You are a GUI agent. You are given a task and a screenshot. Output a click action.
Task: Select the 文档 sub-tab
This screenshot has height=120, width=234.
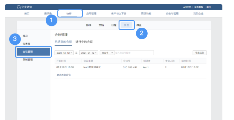coord(101,25)
